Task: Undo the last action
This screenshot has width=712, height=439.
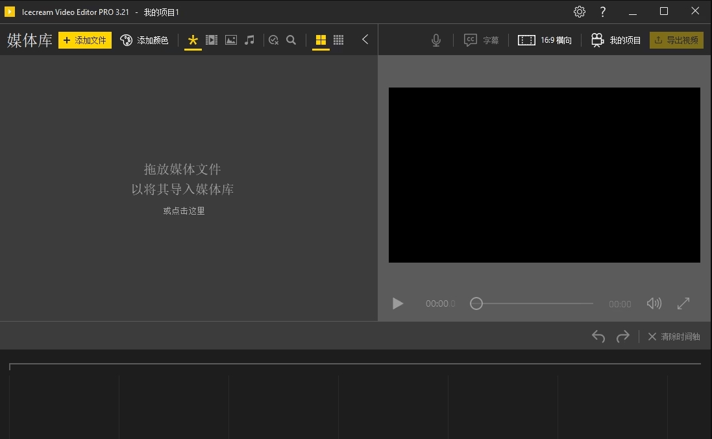Action: (x=598, y=337)
